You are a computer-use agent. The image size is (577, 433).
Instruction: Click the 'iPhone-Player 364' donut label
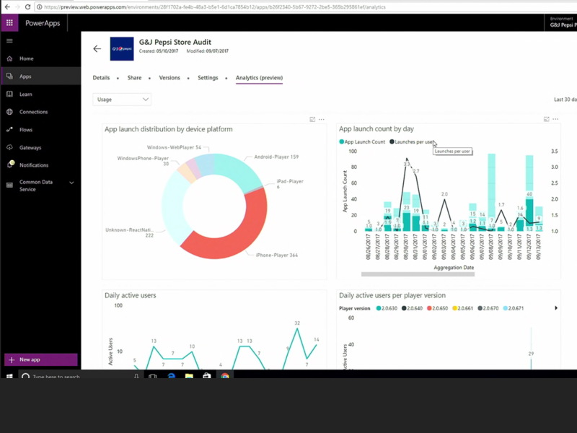pyautogui.click(x=277, y=255)
